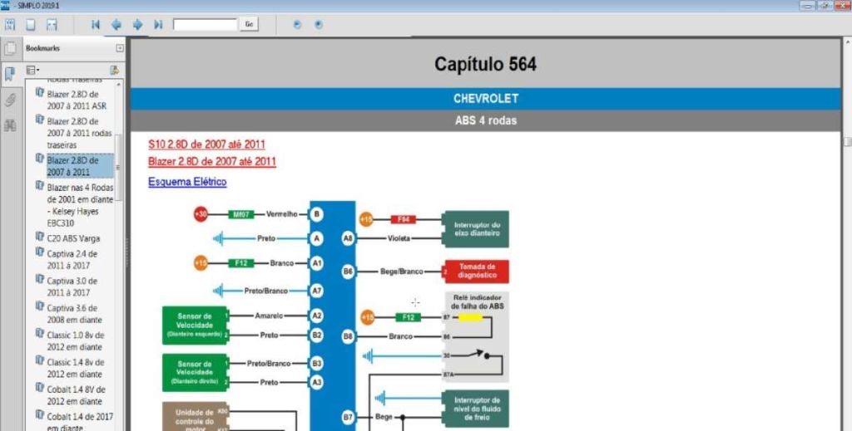The image size is (852, 431).
Task: Open link S10 2.8D de 2007 até 2011
Action: 206,144
